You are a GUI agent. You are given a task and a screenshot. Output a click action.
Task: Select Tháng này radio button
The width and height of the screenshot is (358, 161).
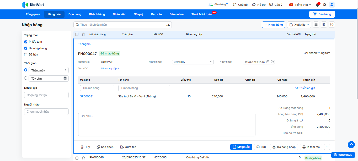click(x=26, y=70)
